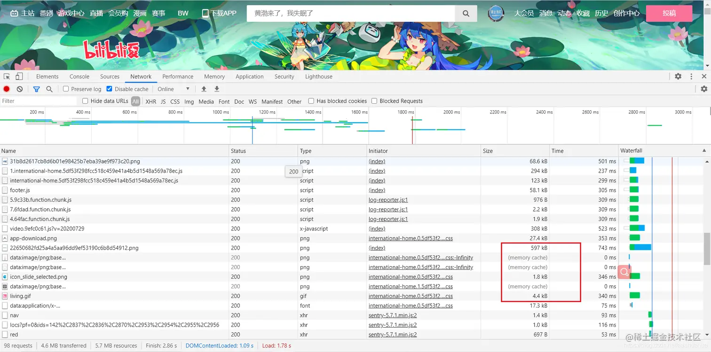This screenshot has width=711, height=352.
Task: Sort by the Time column header
Action: (x=584, y=151)
